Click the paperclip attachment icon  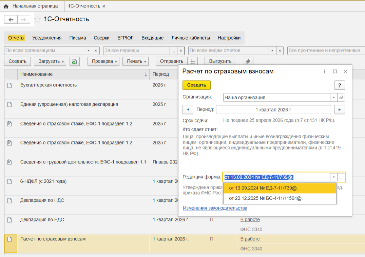tap(248, 61)
